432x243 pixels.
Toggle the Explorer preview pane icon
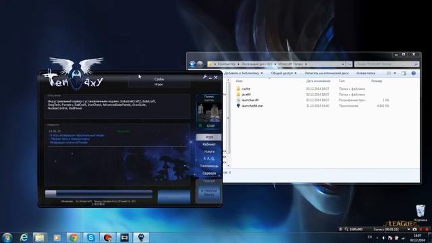[404, 74]
